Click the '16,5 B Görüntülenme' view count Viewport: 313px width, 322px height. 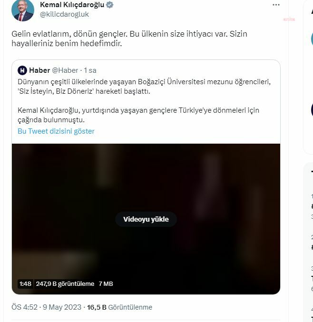[x=119, y=307]
